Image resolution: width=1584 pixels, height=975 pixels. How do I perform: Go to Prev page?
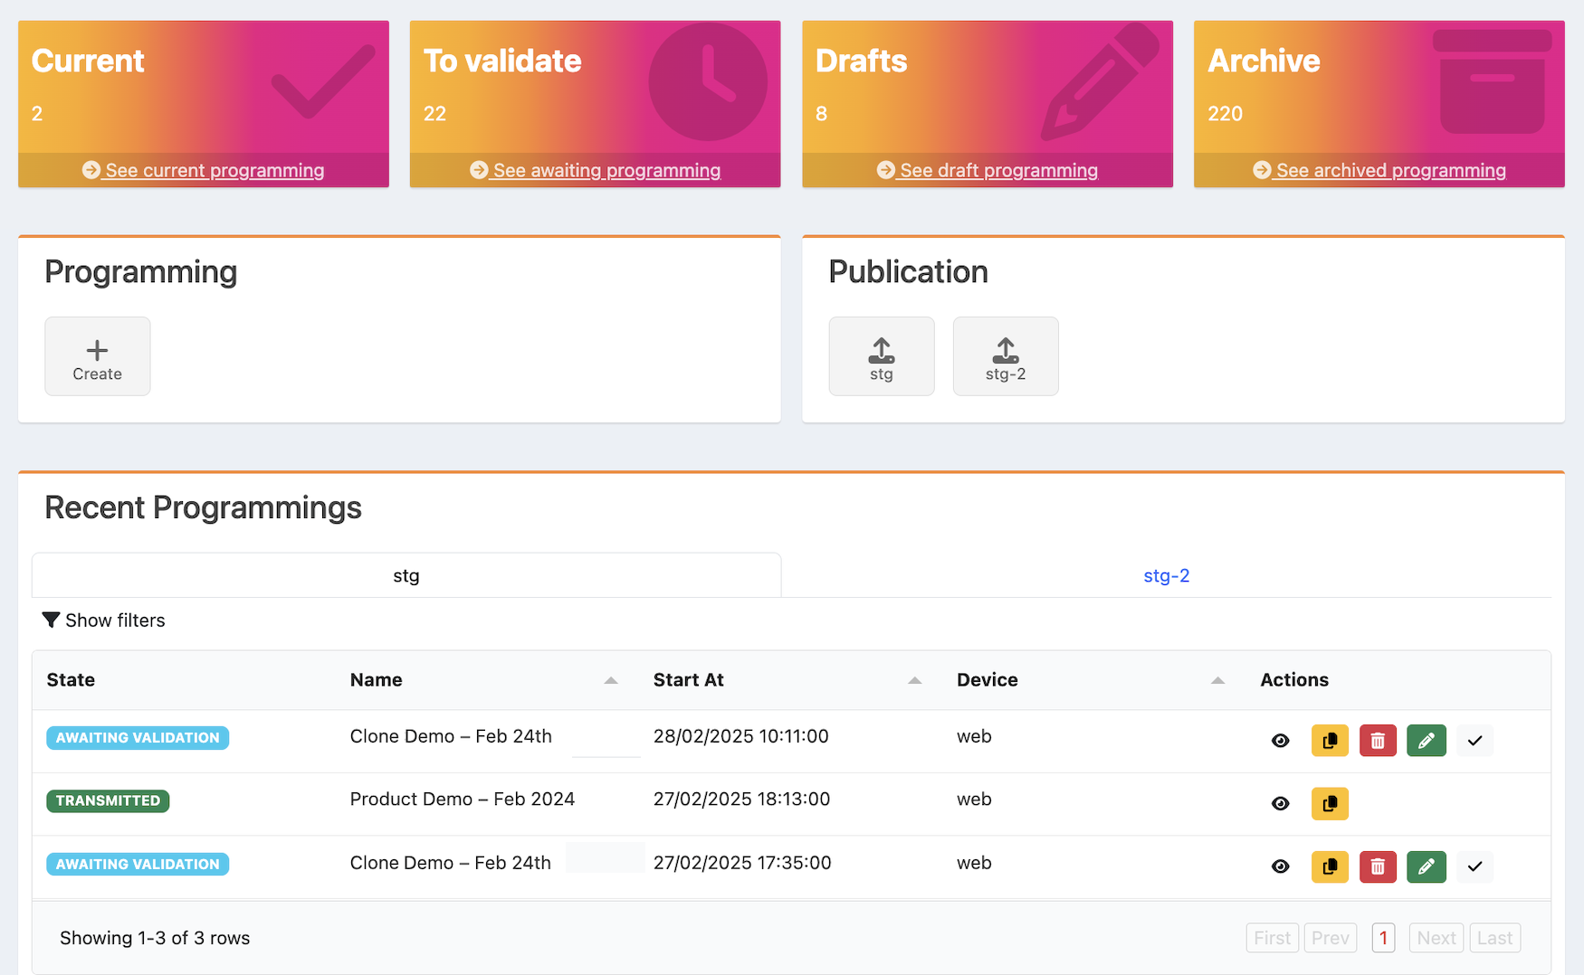click(1330, 938)
